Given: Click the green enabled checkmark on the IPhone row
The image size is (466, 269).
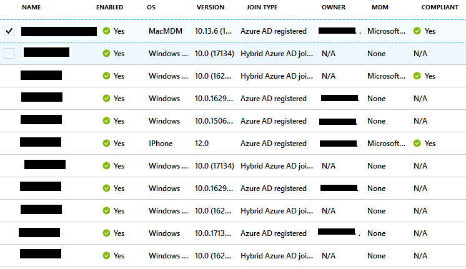Looking at the screenshot, I should point(106,143).
